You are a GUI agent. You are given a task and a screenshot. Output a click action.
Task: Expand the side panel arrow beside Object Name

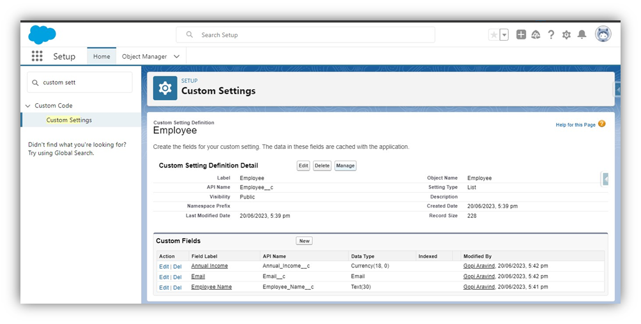pyautogui.click(x=605, y=178)
